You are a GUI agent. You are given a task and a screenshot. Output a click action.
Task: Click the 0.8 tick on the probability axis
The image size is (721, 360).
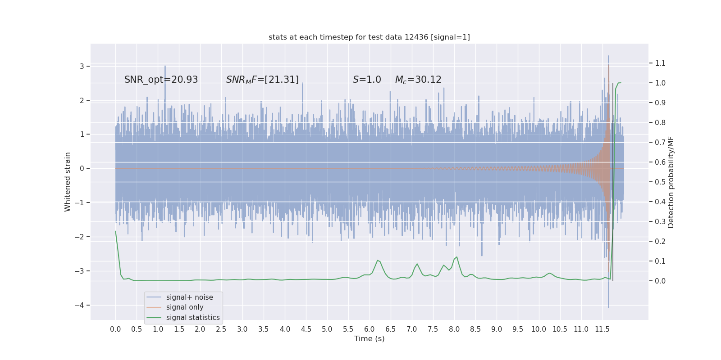[660, 122]
